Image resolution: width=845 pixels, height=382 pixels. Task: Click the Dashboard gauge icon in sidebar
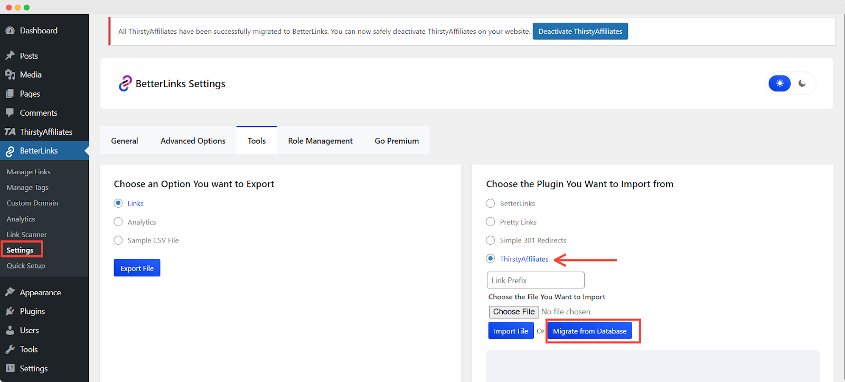(x=10, y=31)
